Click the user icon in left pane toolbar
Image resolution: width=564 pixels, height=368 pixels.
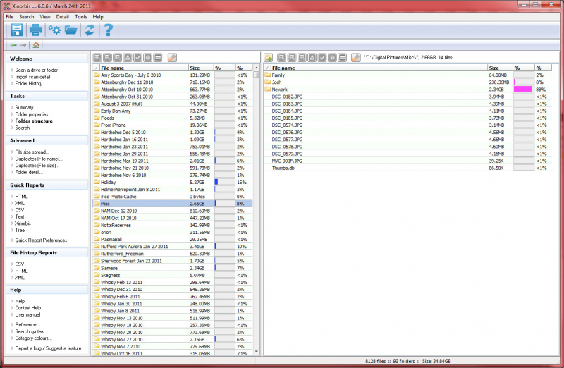(128, 58)
